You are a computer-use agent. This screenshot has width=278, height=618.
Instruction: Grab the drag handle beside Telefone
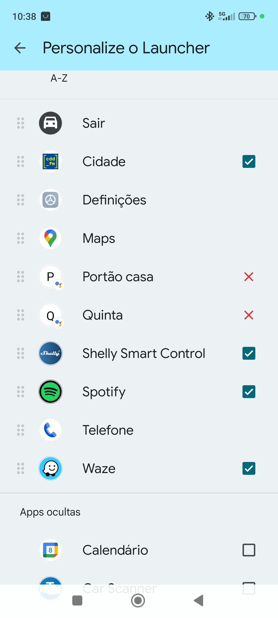pos(21,430)
